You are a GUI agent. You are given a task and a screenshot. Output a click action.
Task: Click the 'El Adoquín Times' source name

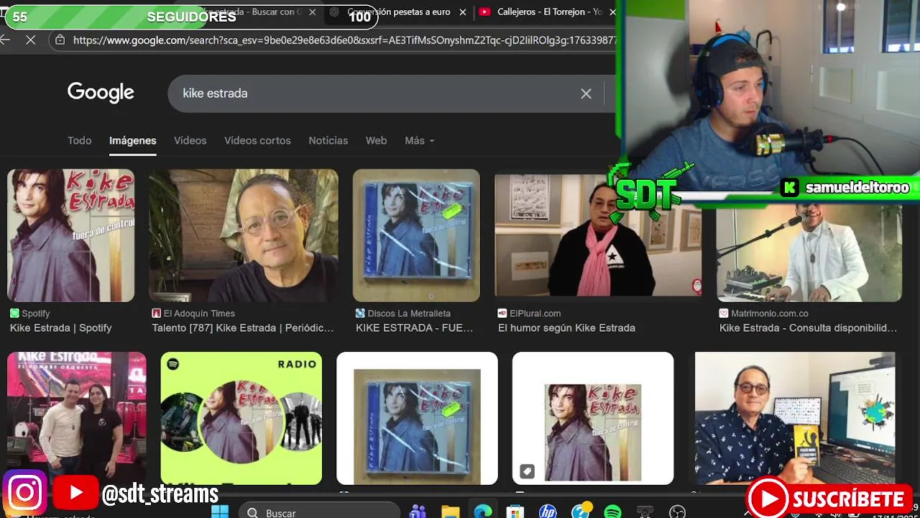pyautogui.click(x=199, y=314)
